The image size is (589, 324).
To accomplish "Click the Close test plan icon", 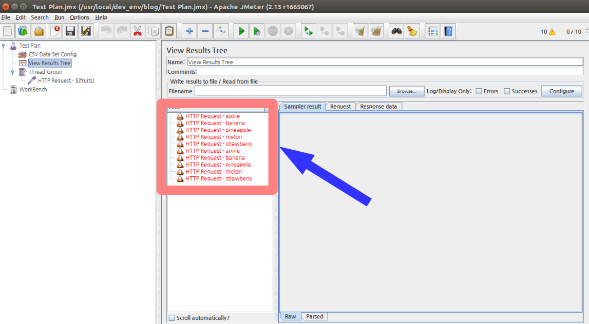I will [54, 31].
